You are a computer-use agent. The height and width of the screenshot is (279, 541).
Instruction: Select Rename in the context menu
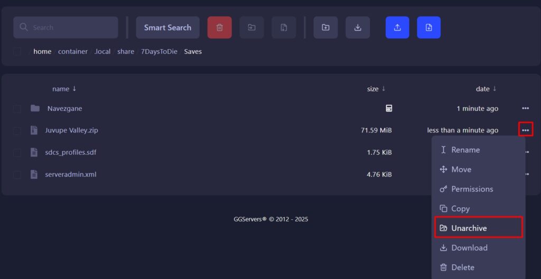click(x=465, y=150)
